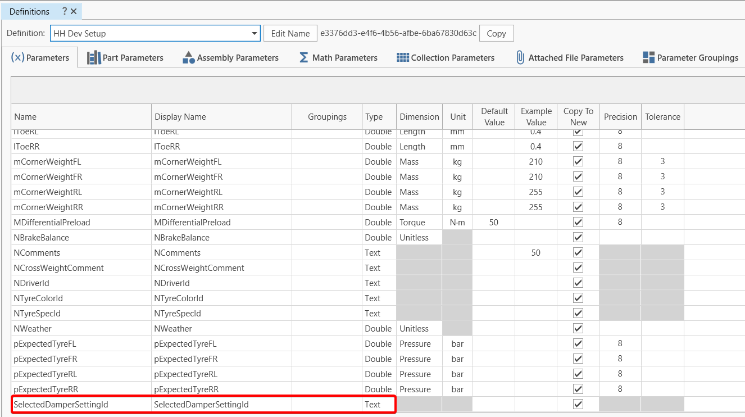Screen dimensions: 745x417
Task: Click the Copy button next to the GUID
Action: coord(496,34)
